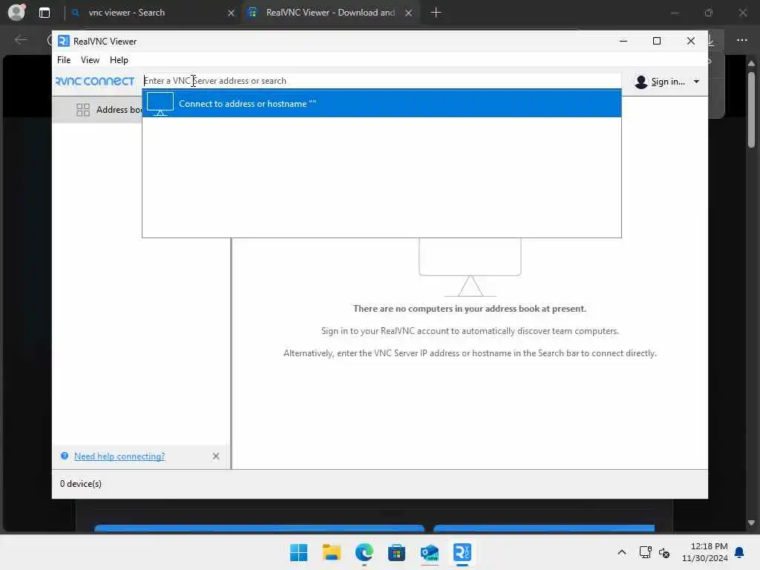Click the blue help question icon
The image size is (760, 570).
[x=65, y=456]
